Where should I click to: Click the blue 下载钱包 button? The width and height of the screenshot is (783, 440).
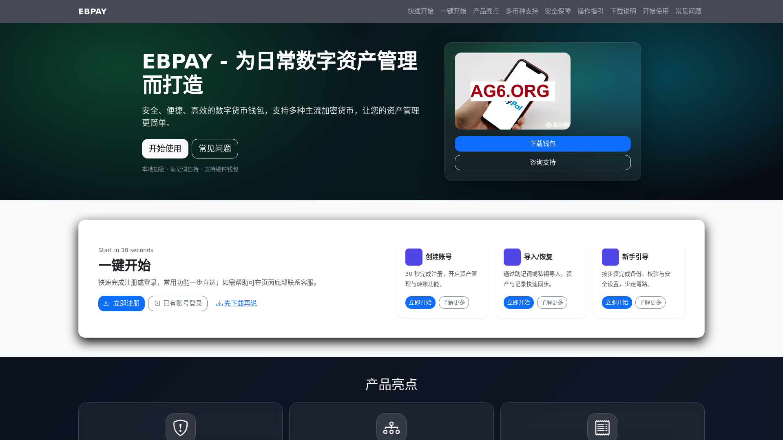pos(542,144)
